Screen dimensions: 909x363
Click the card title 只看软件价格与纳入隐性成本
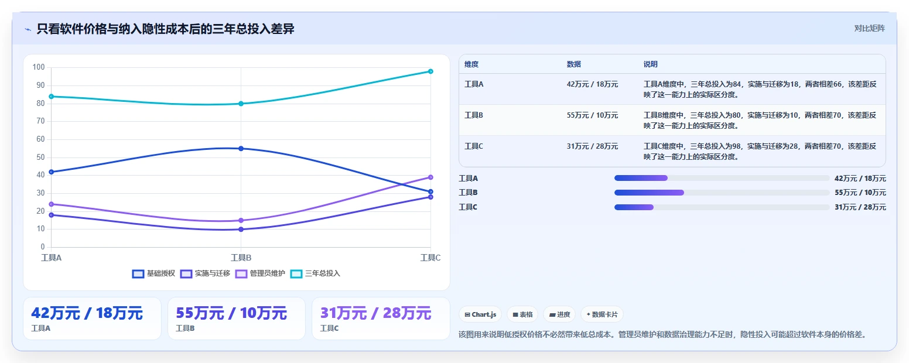tap(165, 29)
